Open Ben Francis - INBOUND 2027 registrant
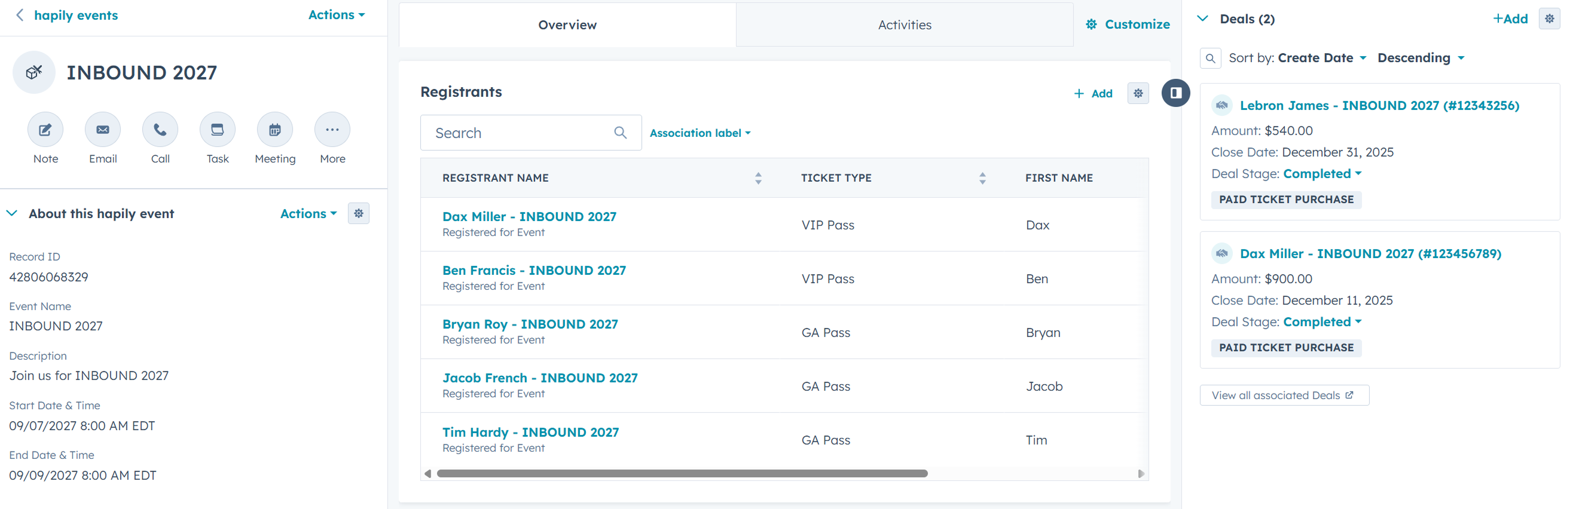 pos(534,270)
